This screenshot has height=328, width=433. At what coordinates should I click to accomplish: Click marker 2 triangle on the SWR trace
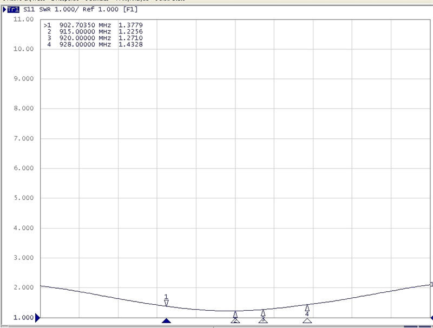coord(235,314)
